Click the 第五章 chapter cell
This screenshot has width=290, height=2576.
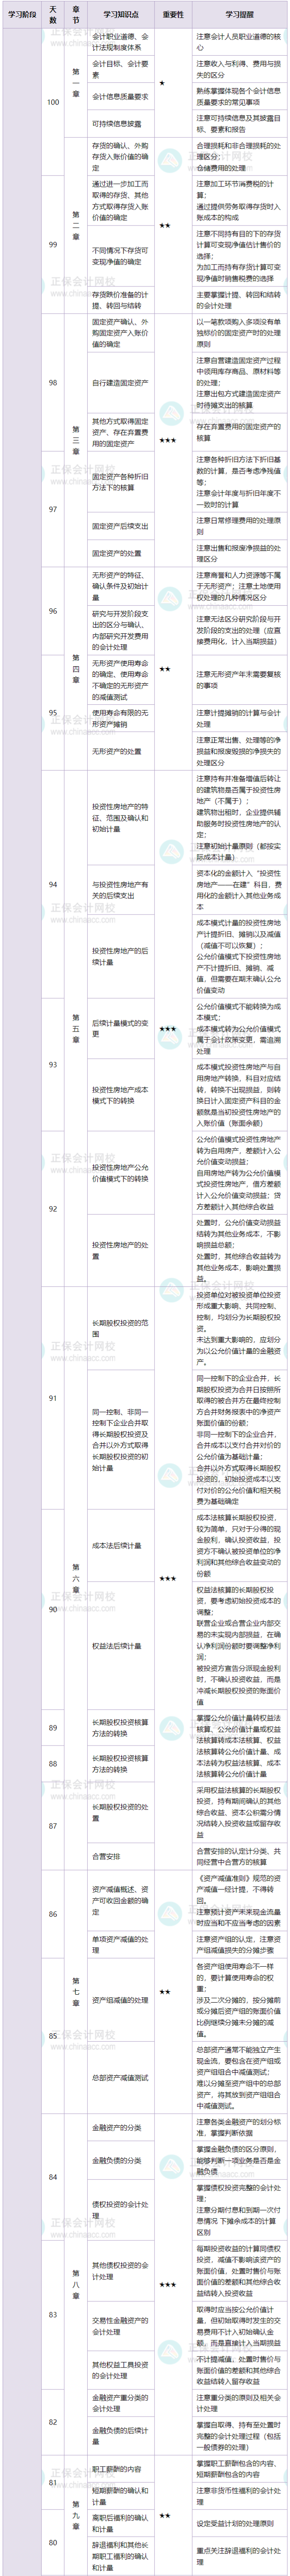point(76,1027)
